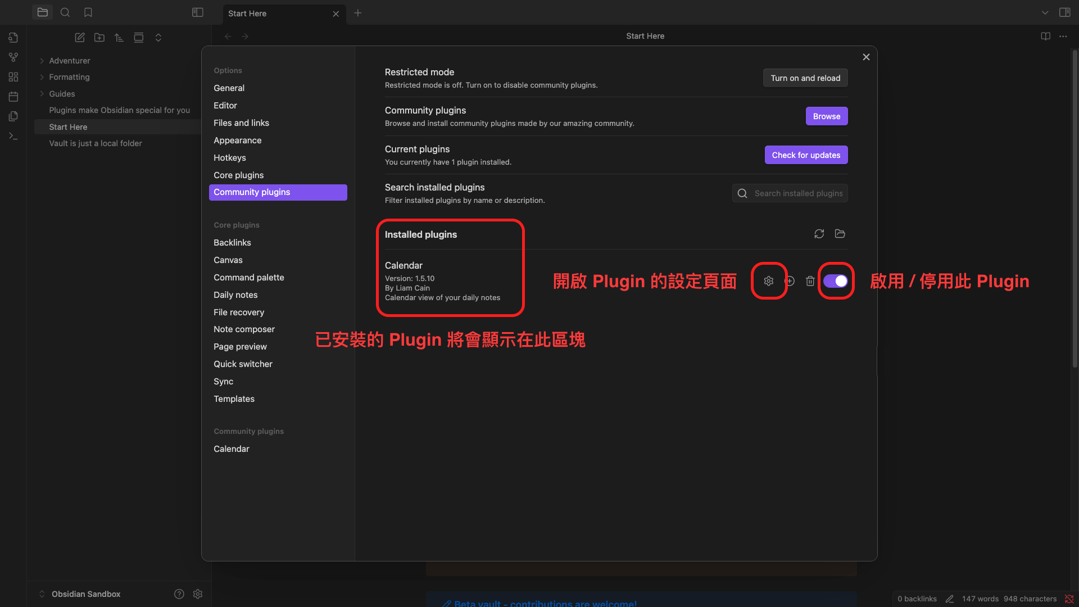Open graph view ribbon icon
The image size is (1079, 607).
[x=13, y=57]
